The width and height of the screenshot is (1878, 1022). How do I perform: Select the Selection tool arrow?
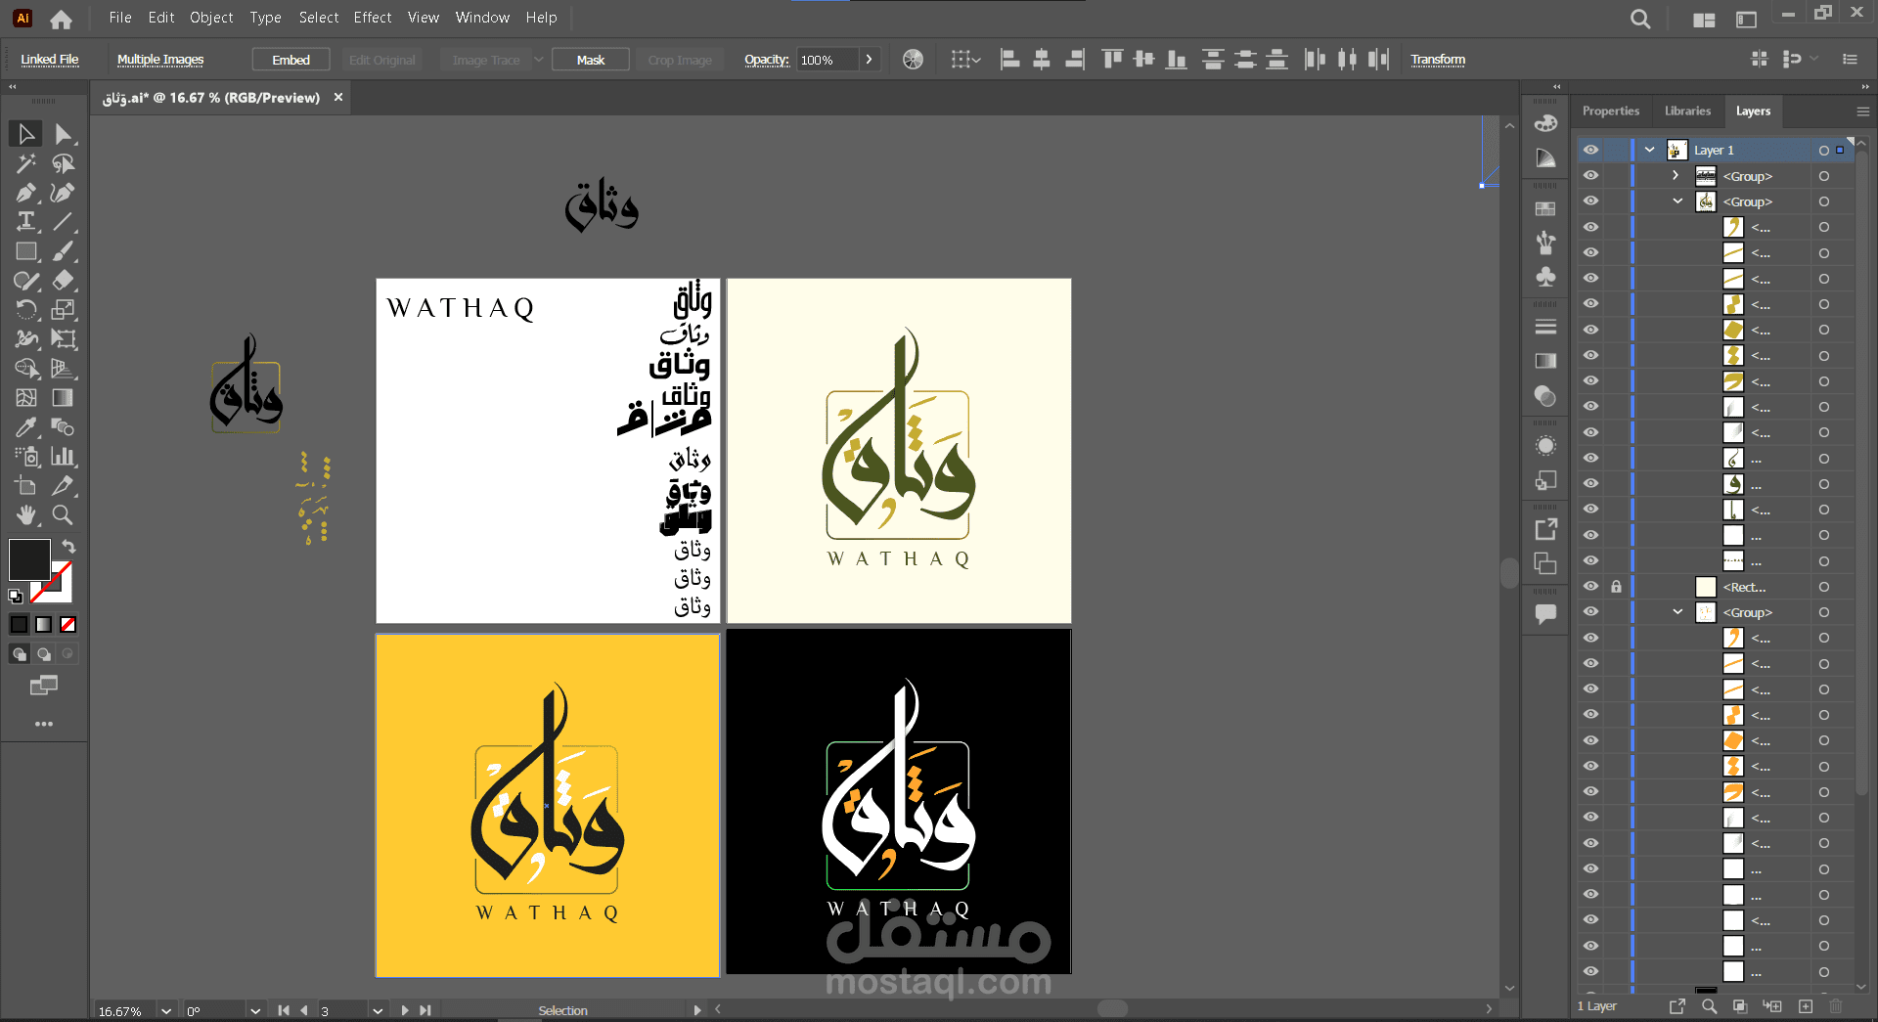coord(25,134)
